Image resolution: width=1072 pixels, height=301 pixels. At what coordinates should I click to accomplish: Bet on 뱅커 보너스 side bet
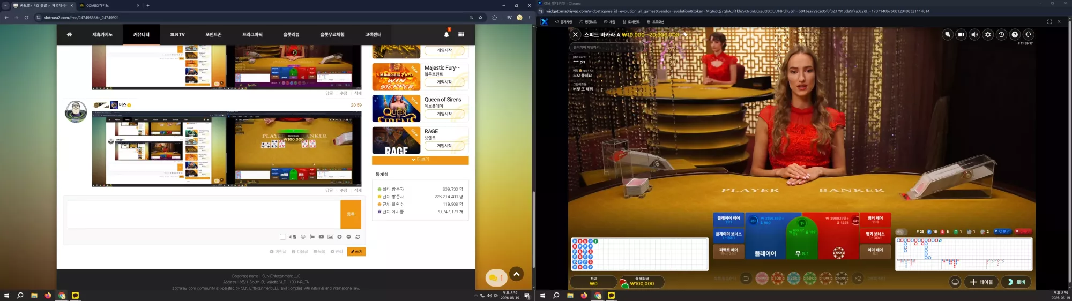pyautogui.click(x=875, y=235)
